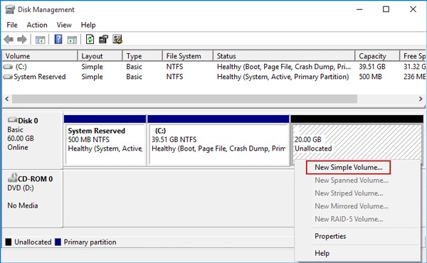Click the black Unallocated legend swatch
Image resolution: width=427 pixels, height=263 pixels.
point(9,242)
